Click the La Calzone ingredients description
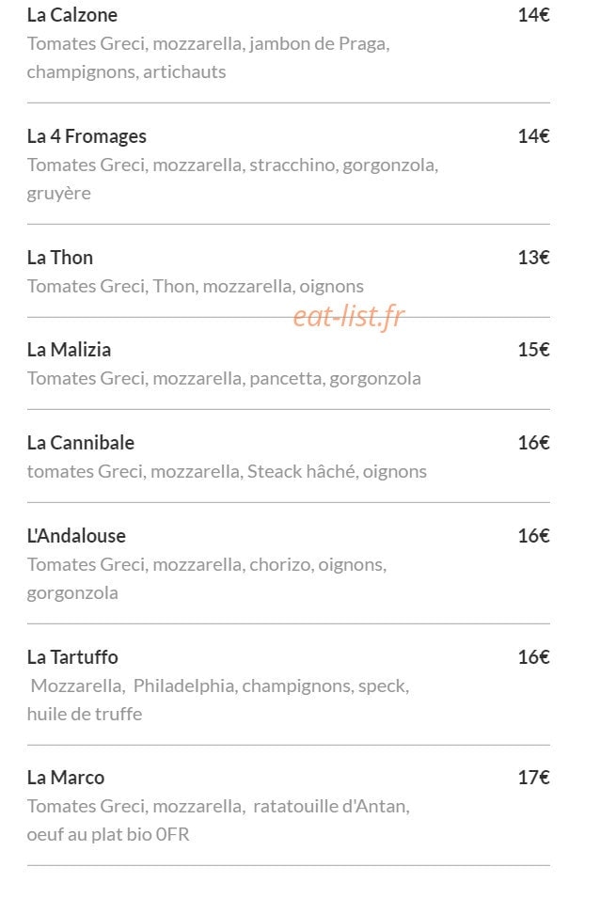Image resolution: width=600 pixels, height=898 pixels. click(x=209, y=58)
